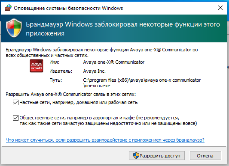Click the "Издатель:" label

pyautogui.click(x=61, y=71)
